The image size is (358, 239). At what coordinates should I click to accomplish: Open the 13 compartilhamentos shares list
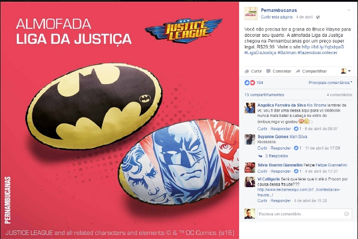click(x=264, y=94)
